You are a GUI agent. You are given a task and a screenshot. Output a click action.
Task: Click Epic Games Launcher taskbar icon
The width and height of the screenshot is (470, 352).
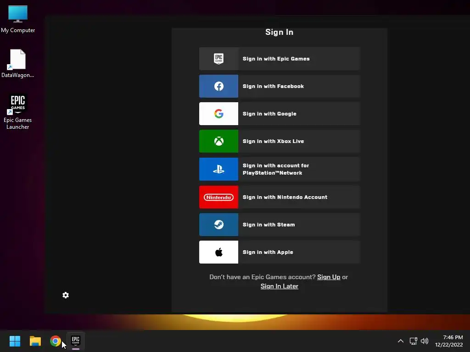point(76,341)
